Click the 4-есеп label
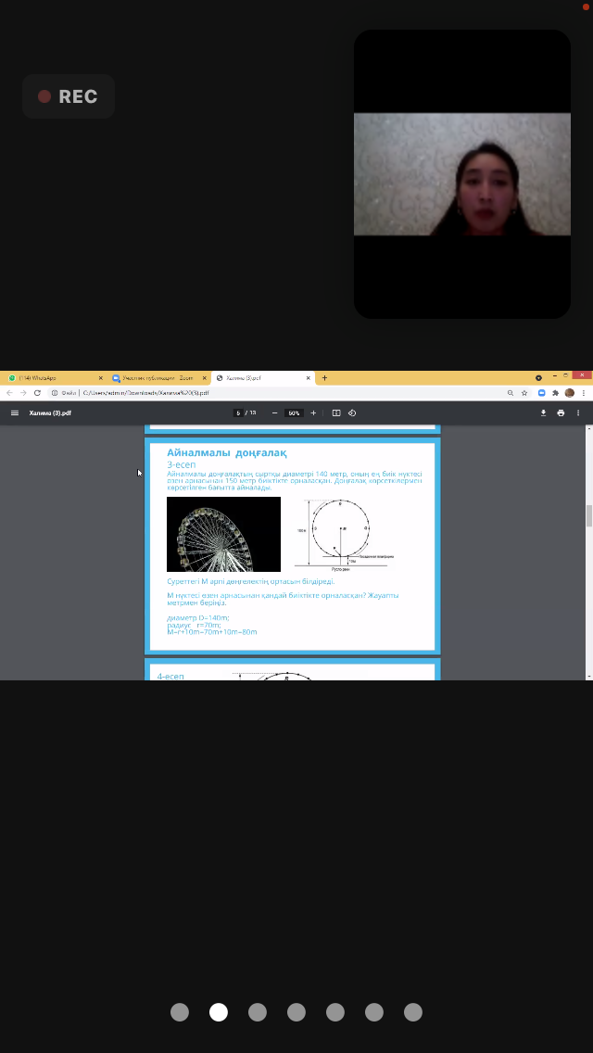 (170, 677)
